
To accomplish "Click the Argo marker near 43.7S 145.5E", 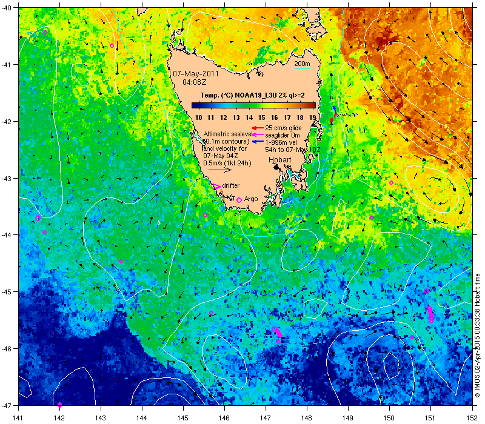I will coord(205,215).
